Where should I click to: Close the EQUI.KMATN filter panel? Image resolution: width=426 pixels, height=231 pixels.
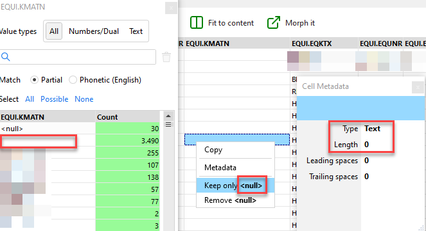pyautogui.click(x=171, y=8)
